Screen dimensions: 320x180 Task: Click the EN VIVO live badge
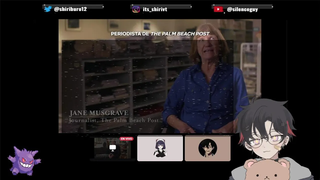point(126,139)
